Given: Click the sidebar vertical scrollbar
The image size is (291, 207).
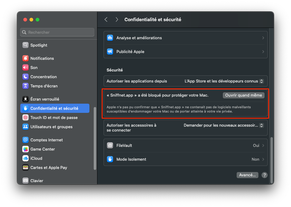Looking at the screenshot, I should 95,138.
